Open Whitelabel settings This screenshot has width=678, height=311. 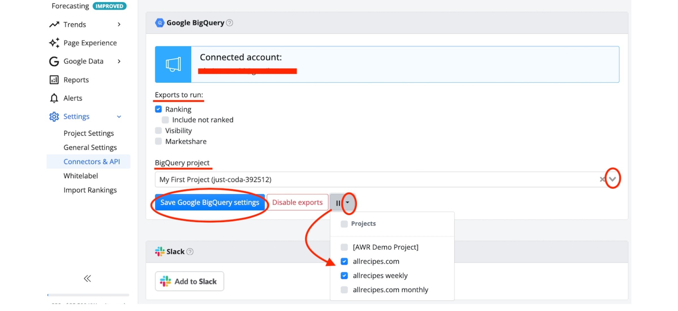click(81, 176)
